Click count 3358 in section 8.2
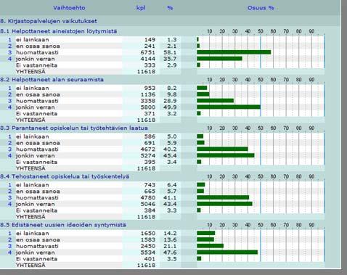Screen dimensions: 347x275 tap(148, 101)
